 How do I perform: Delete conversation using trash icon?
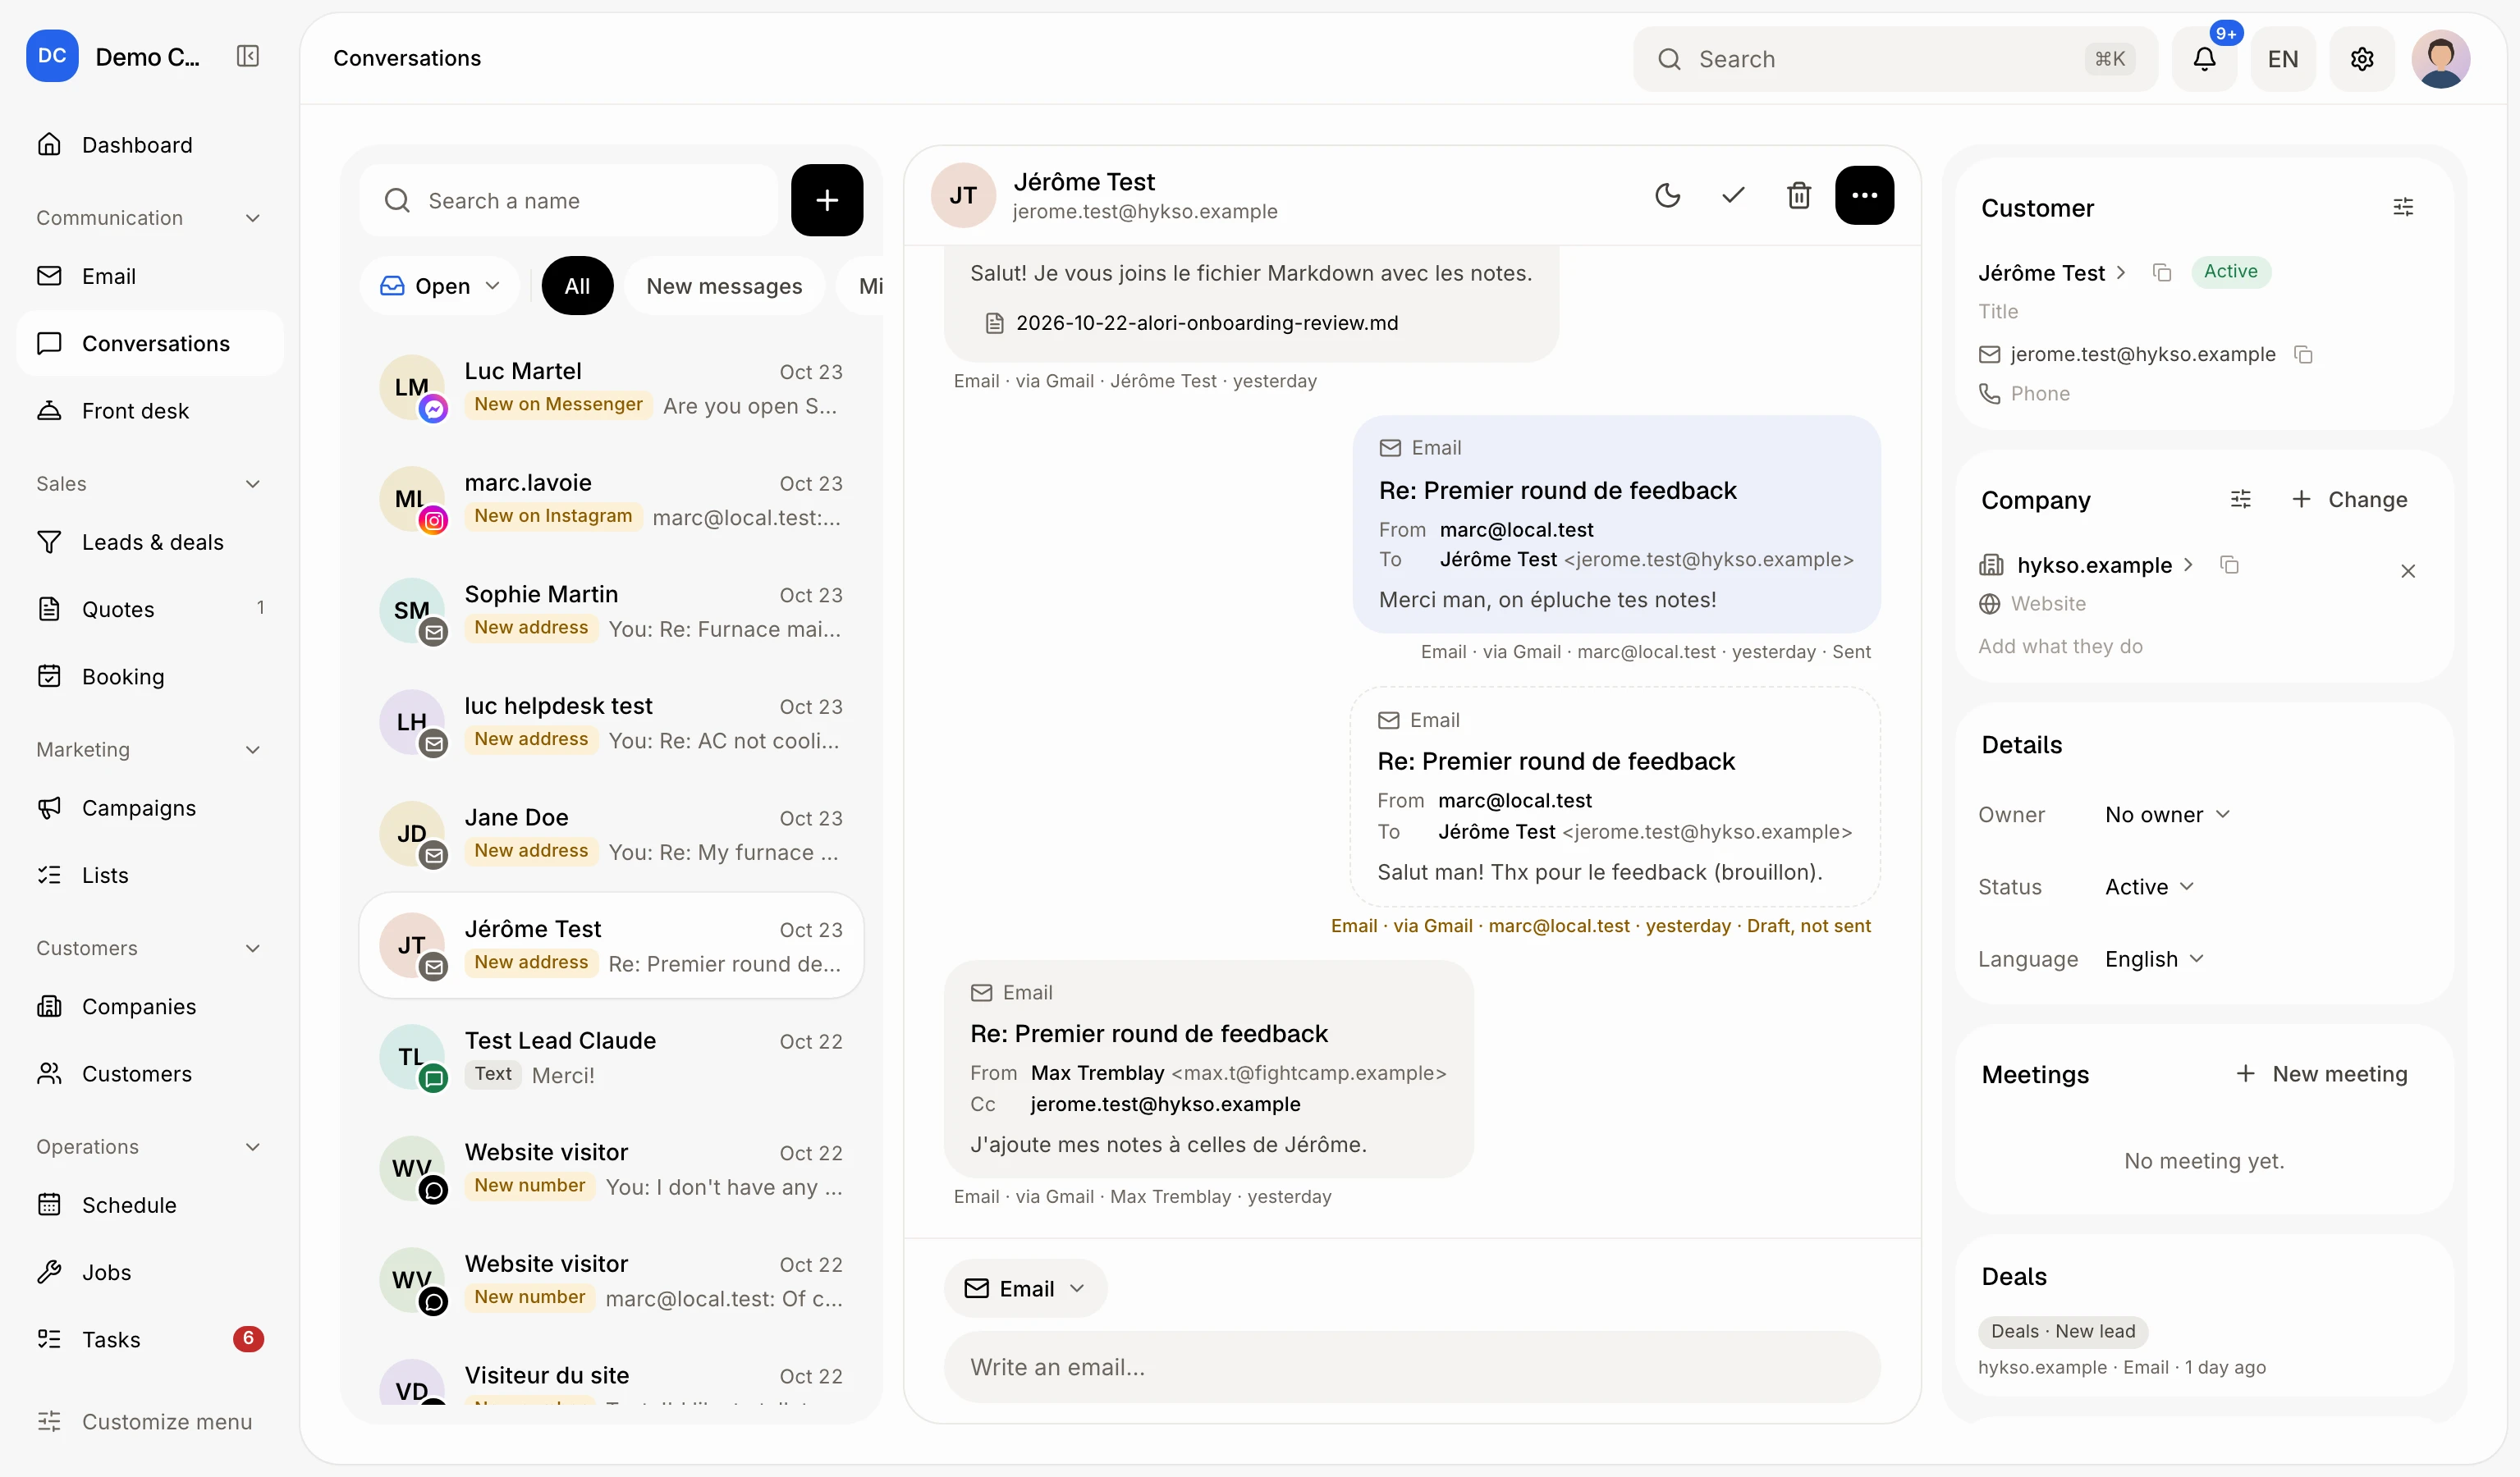tap(1799, 194)
